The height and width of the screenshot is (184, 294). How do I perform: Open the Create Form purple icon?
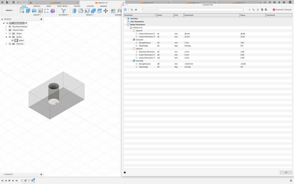pos(53,11)
